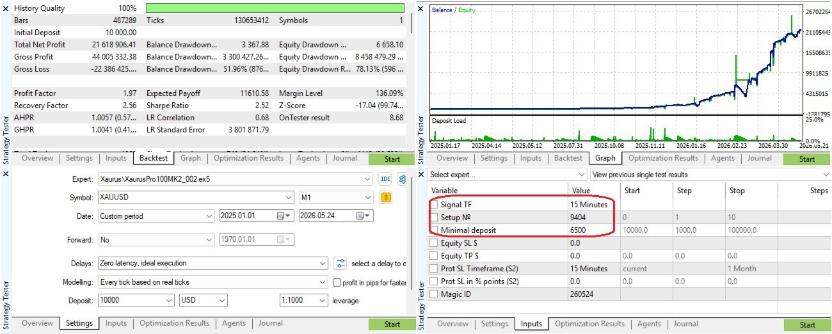Image resolution: width=832 pixels, height=334 pixels.
Task: Open the calendar picker for start date 2025.01.01
Action: pyautogui.click(x=282, y=216)
